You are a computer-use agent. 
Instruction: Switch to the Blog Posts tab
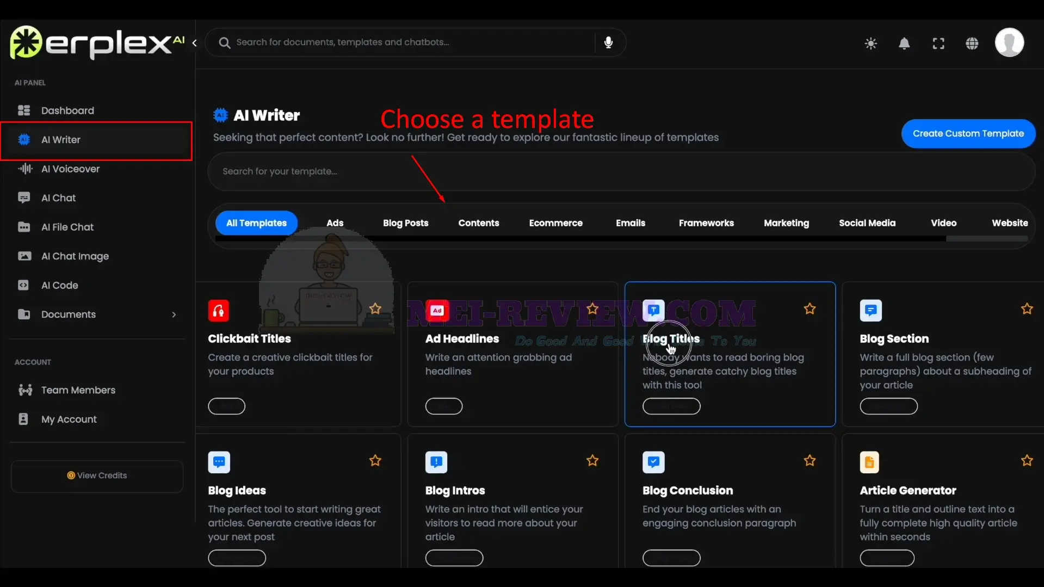[405, 223]
